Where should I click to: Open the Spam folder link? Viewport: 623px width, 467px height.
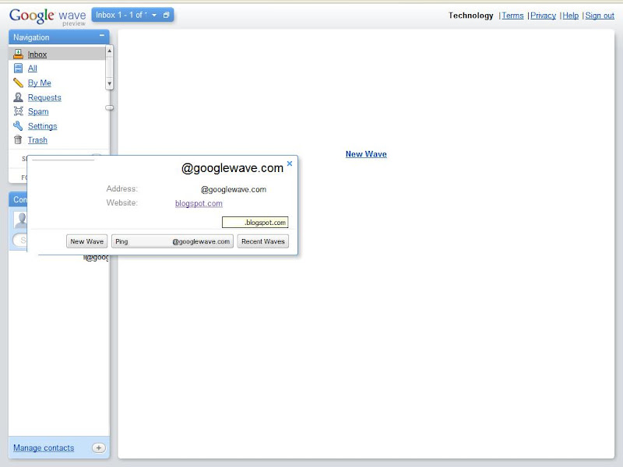click(x=38, y=111)
